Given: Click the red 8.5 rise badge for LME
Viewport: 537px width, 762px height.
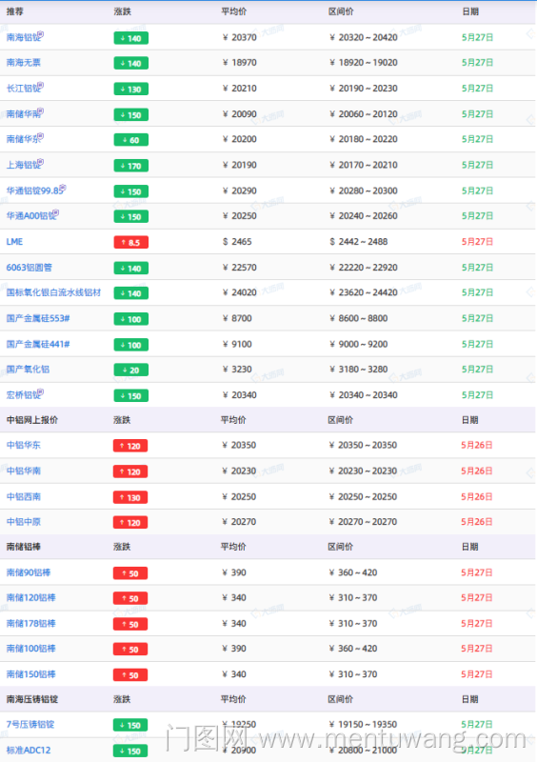Looking at the screenshot, I should click(130, 243).
